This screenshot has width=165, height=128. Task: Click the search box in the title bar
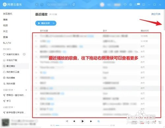coord(58,5)
